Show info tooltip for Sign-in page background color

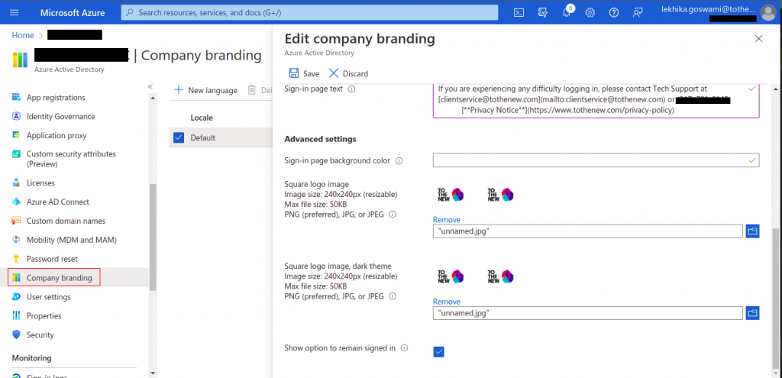click(x=399, y=160)
